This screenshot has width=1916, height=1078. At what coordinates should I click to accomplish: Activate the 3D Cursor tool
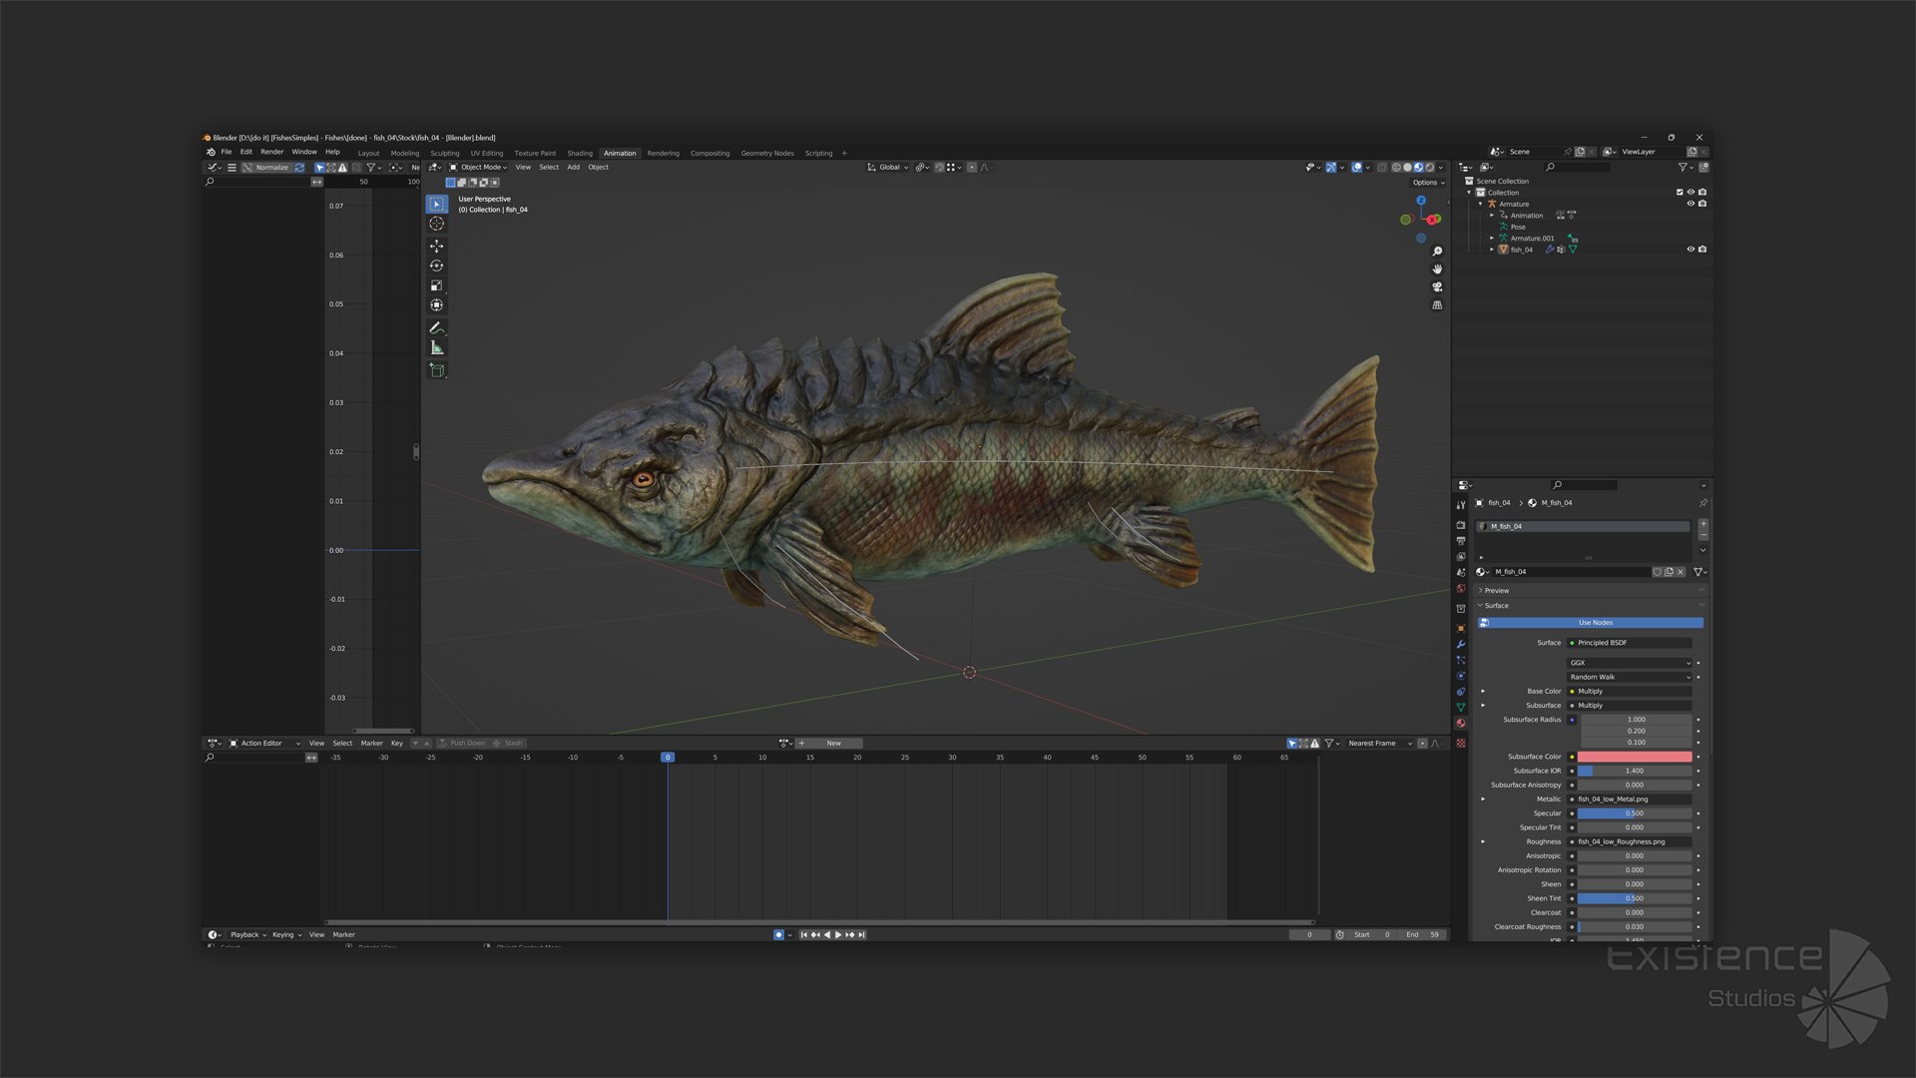point(436,224)
